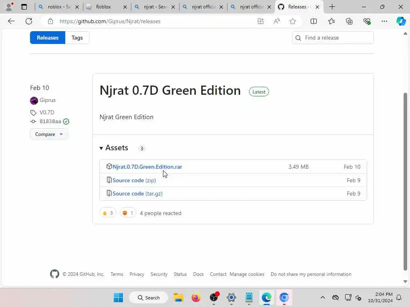The image size is (410, 307).
Task: Open the tab actions menu icon
Action: pos(24,7)
